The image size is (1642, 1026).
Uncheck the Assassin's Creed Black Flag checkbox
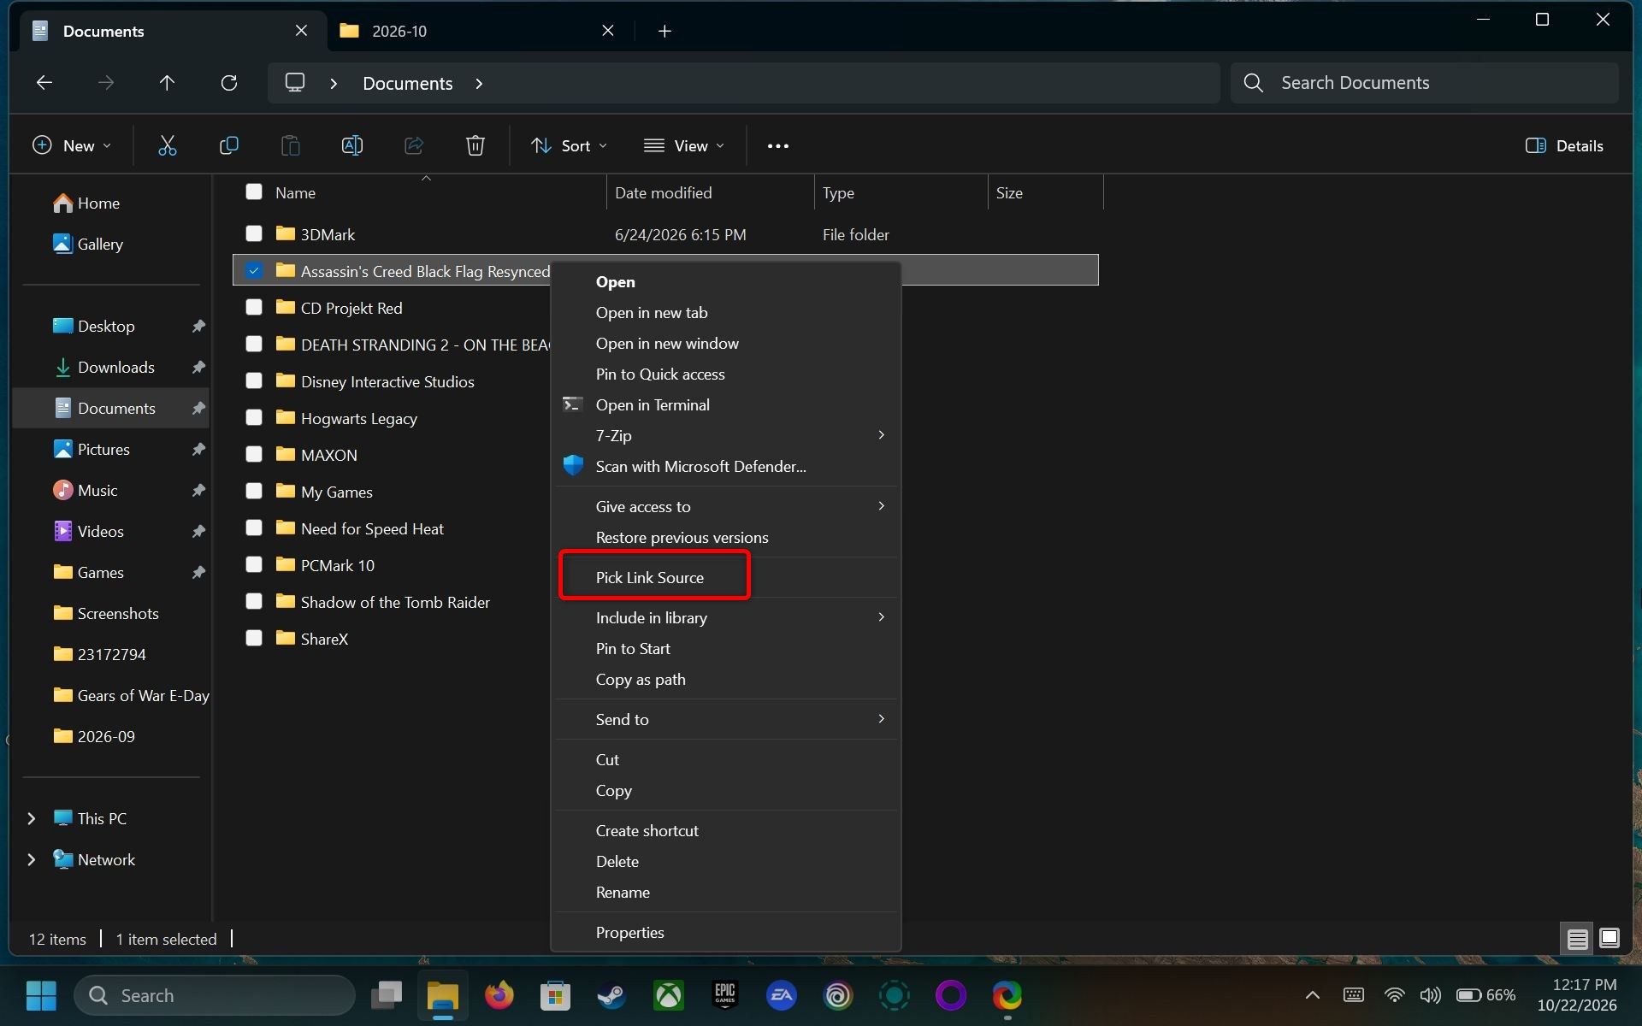(254, 270)
